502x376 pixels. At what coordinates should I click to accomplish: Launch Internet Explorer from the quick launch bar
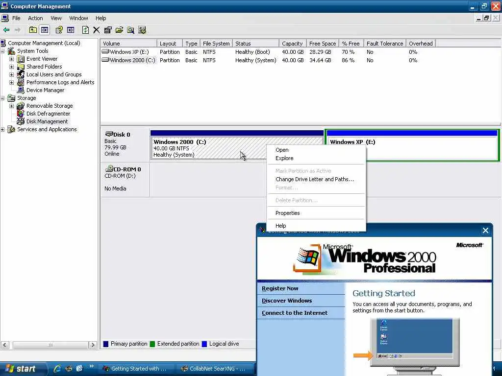tap(58, 369)
